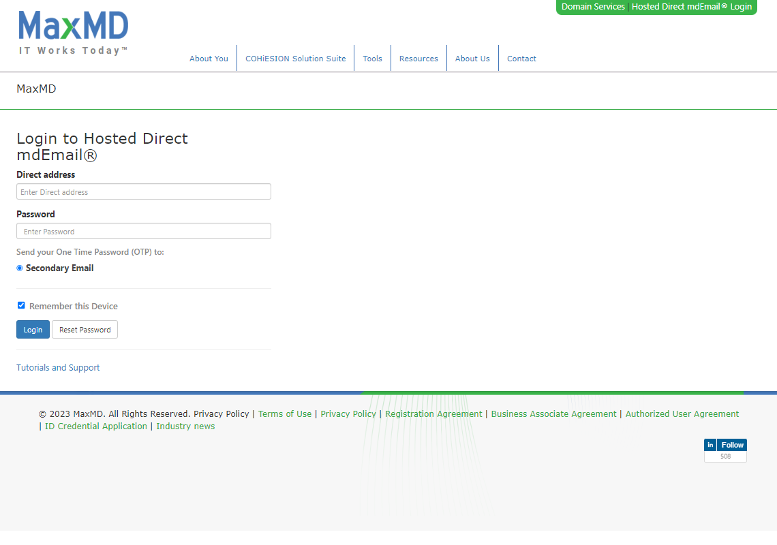The height and width of the screenshot is (545, 777).
Task: Open the Terms of Use link
Action: point(285,414)
